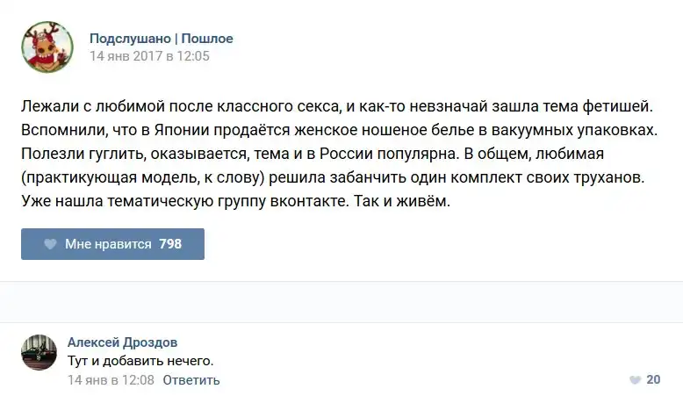Open post timestamp 14 янв 2017 в 12:05

tap(149, 56)
